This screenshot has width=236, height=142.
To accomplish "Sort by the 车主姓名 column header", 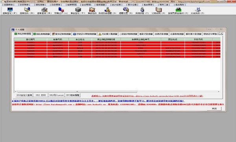I will (x=80, y=39).
